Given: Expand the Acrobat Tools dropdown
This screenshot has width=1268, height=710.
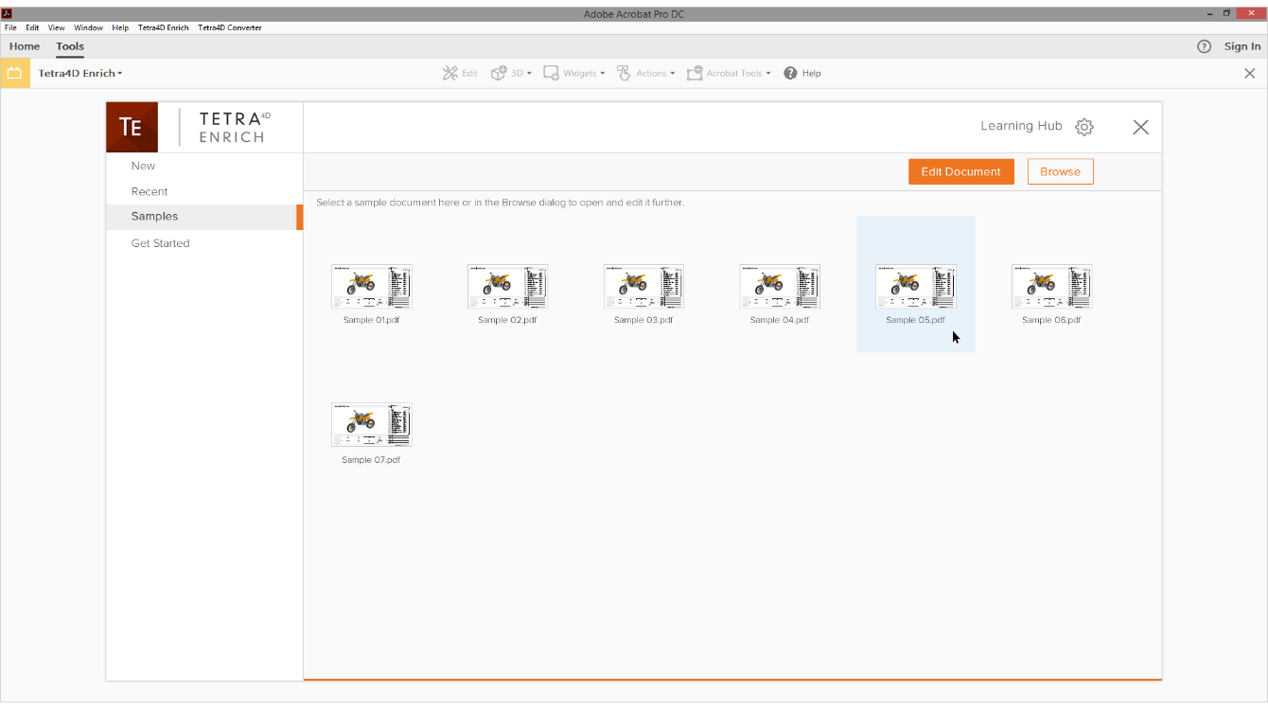Looking at the screenshot, I should click(x=729, y=73).
